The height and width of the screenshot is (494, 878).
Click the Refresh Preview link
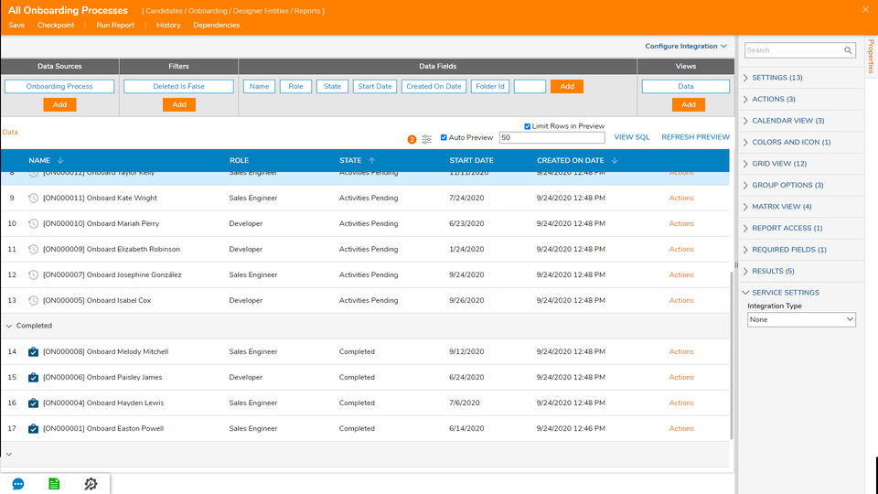click(695, 137)
